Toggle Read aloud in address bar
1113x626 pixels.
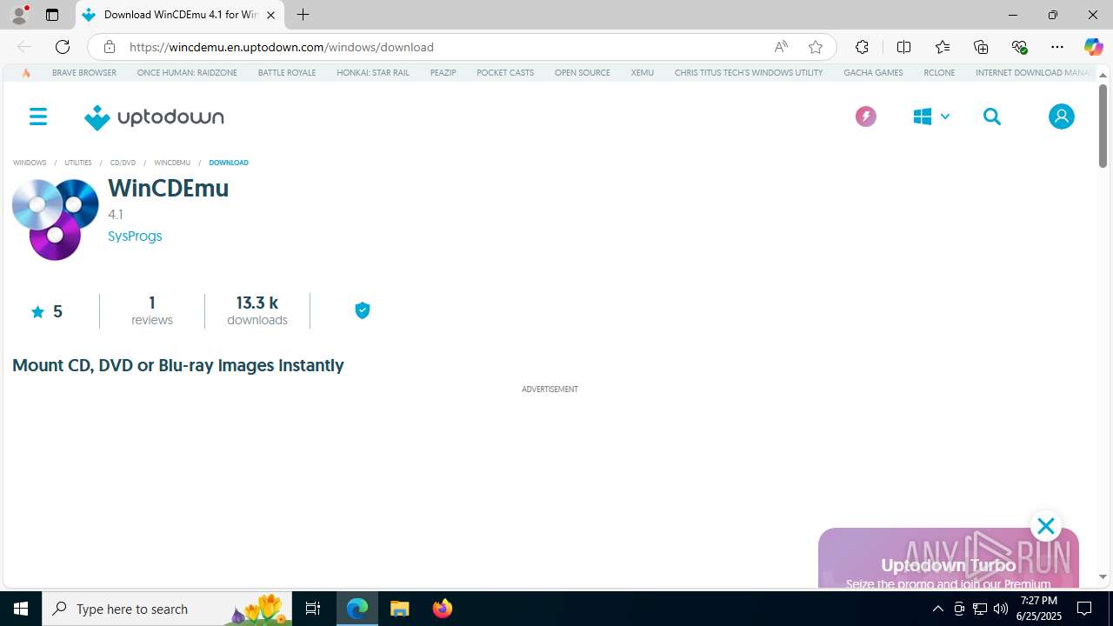click(x=781, y=47)
